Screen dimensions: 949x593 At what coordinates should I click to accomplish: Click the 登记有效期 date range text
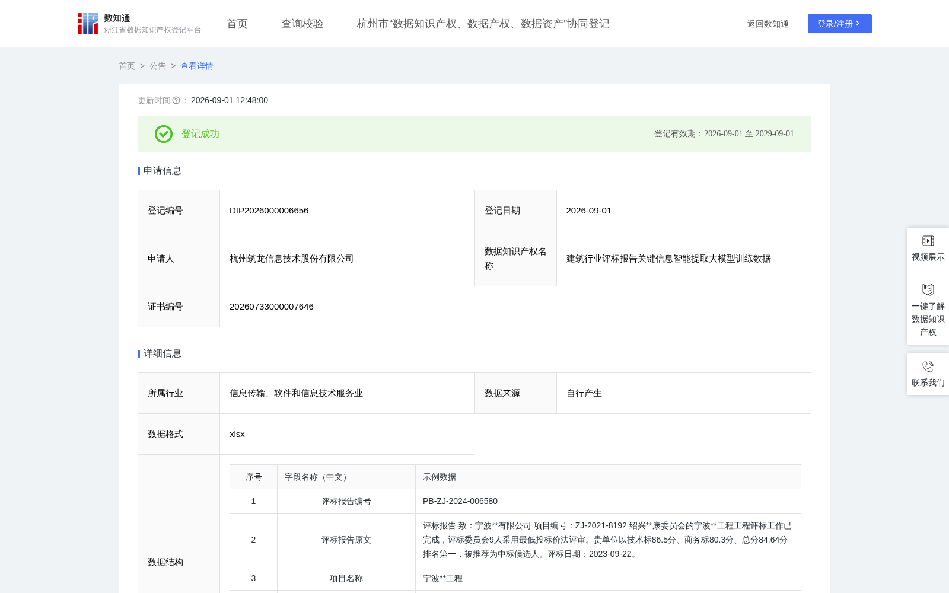pyautogui.click(x=724, y=133)
